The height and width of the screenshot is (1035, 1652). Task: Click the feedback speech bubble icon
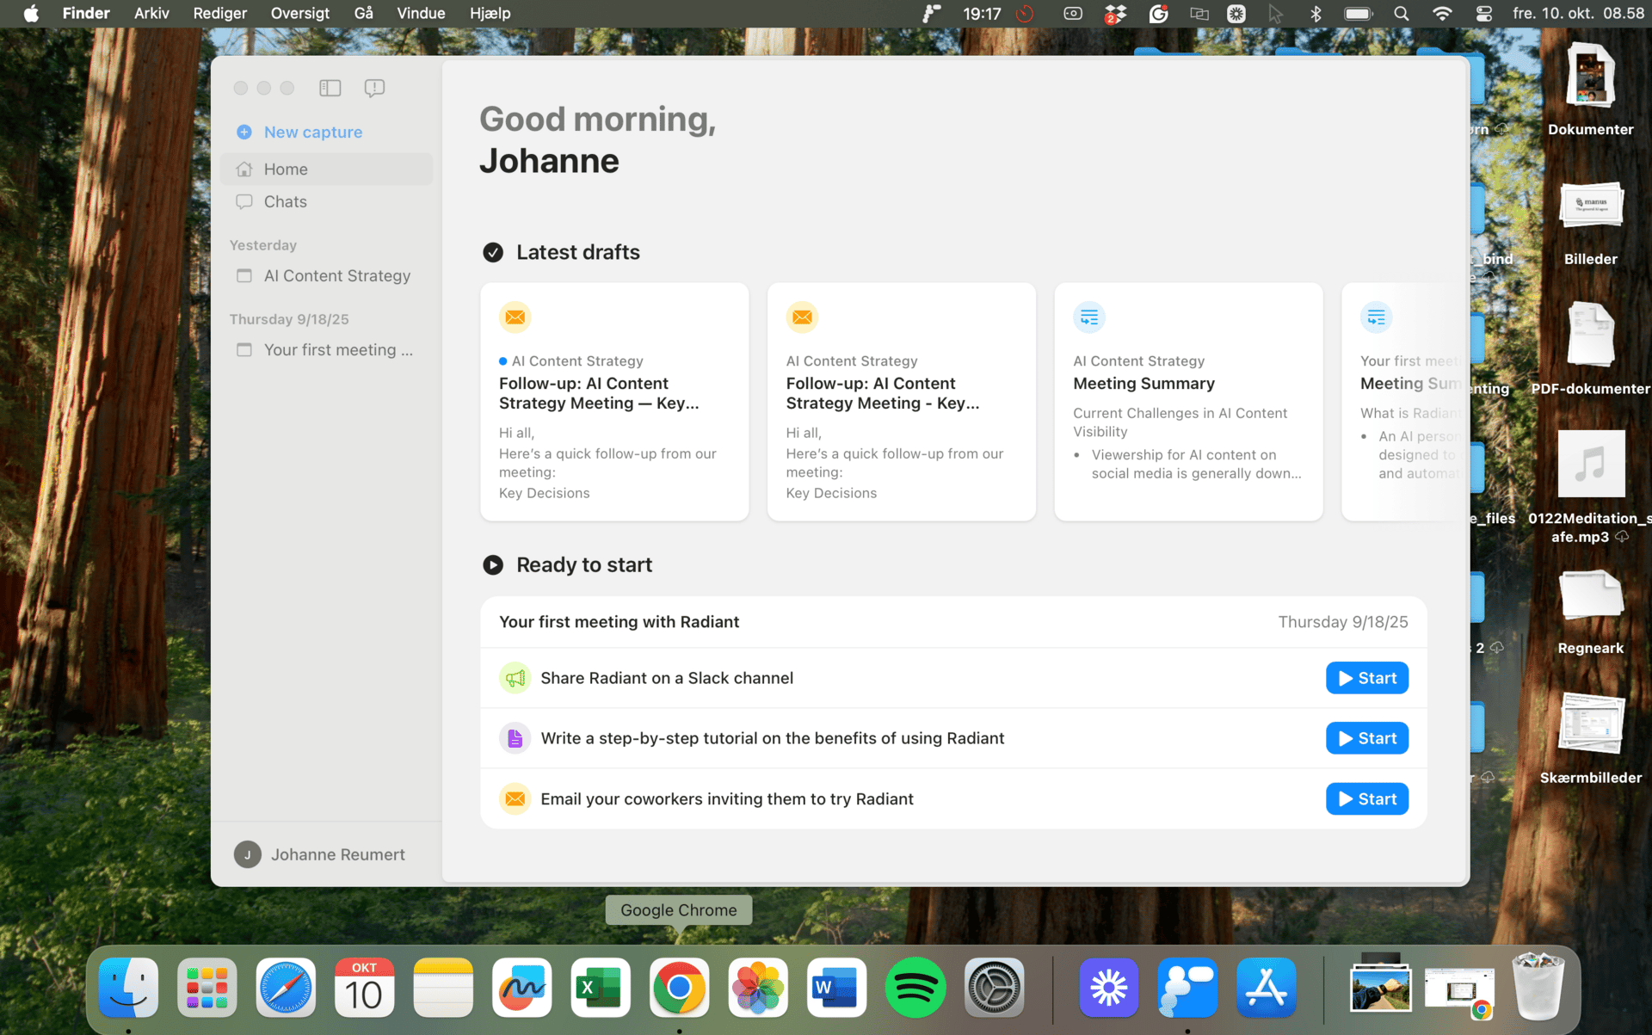[x=374, y=88]
